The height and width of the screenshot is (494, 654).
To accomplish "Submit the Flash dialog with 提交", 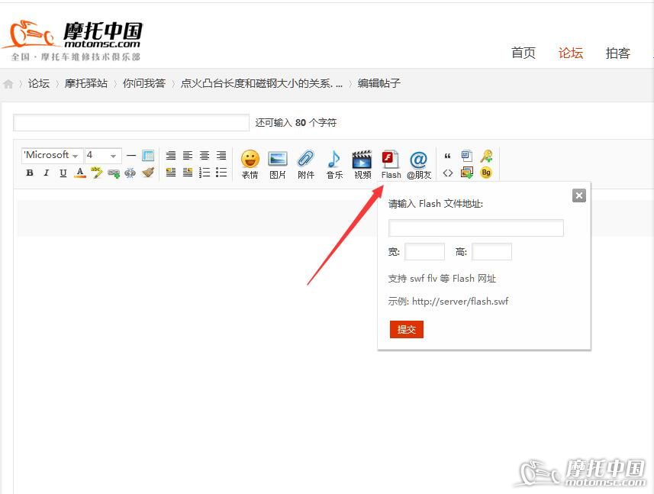I will (406, 329).
